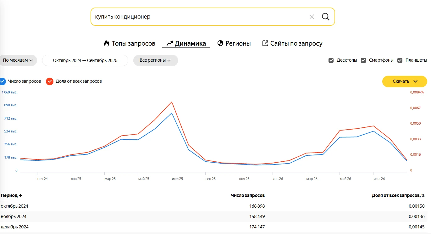
Task: Click the Доля от всех запросов, % header
Action: click(x=398, y=195)
